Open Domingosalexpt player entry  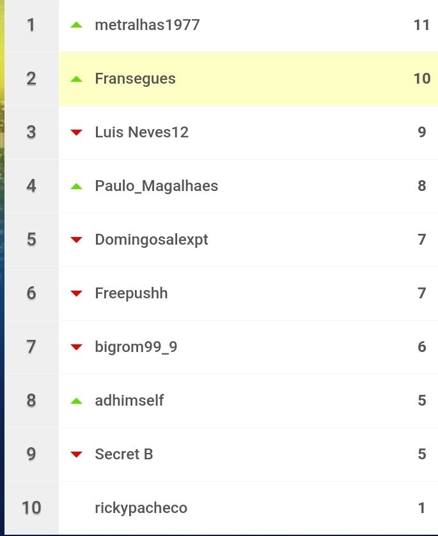coord(152,240)
